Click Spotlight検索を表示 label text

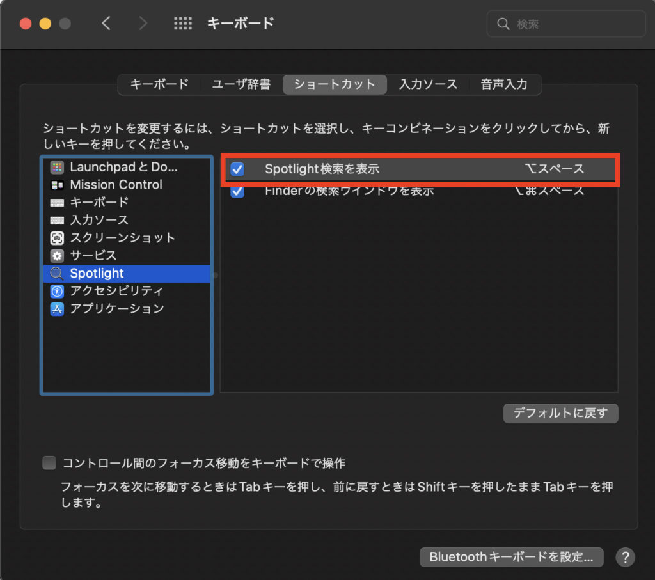(x=322, y=169)
